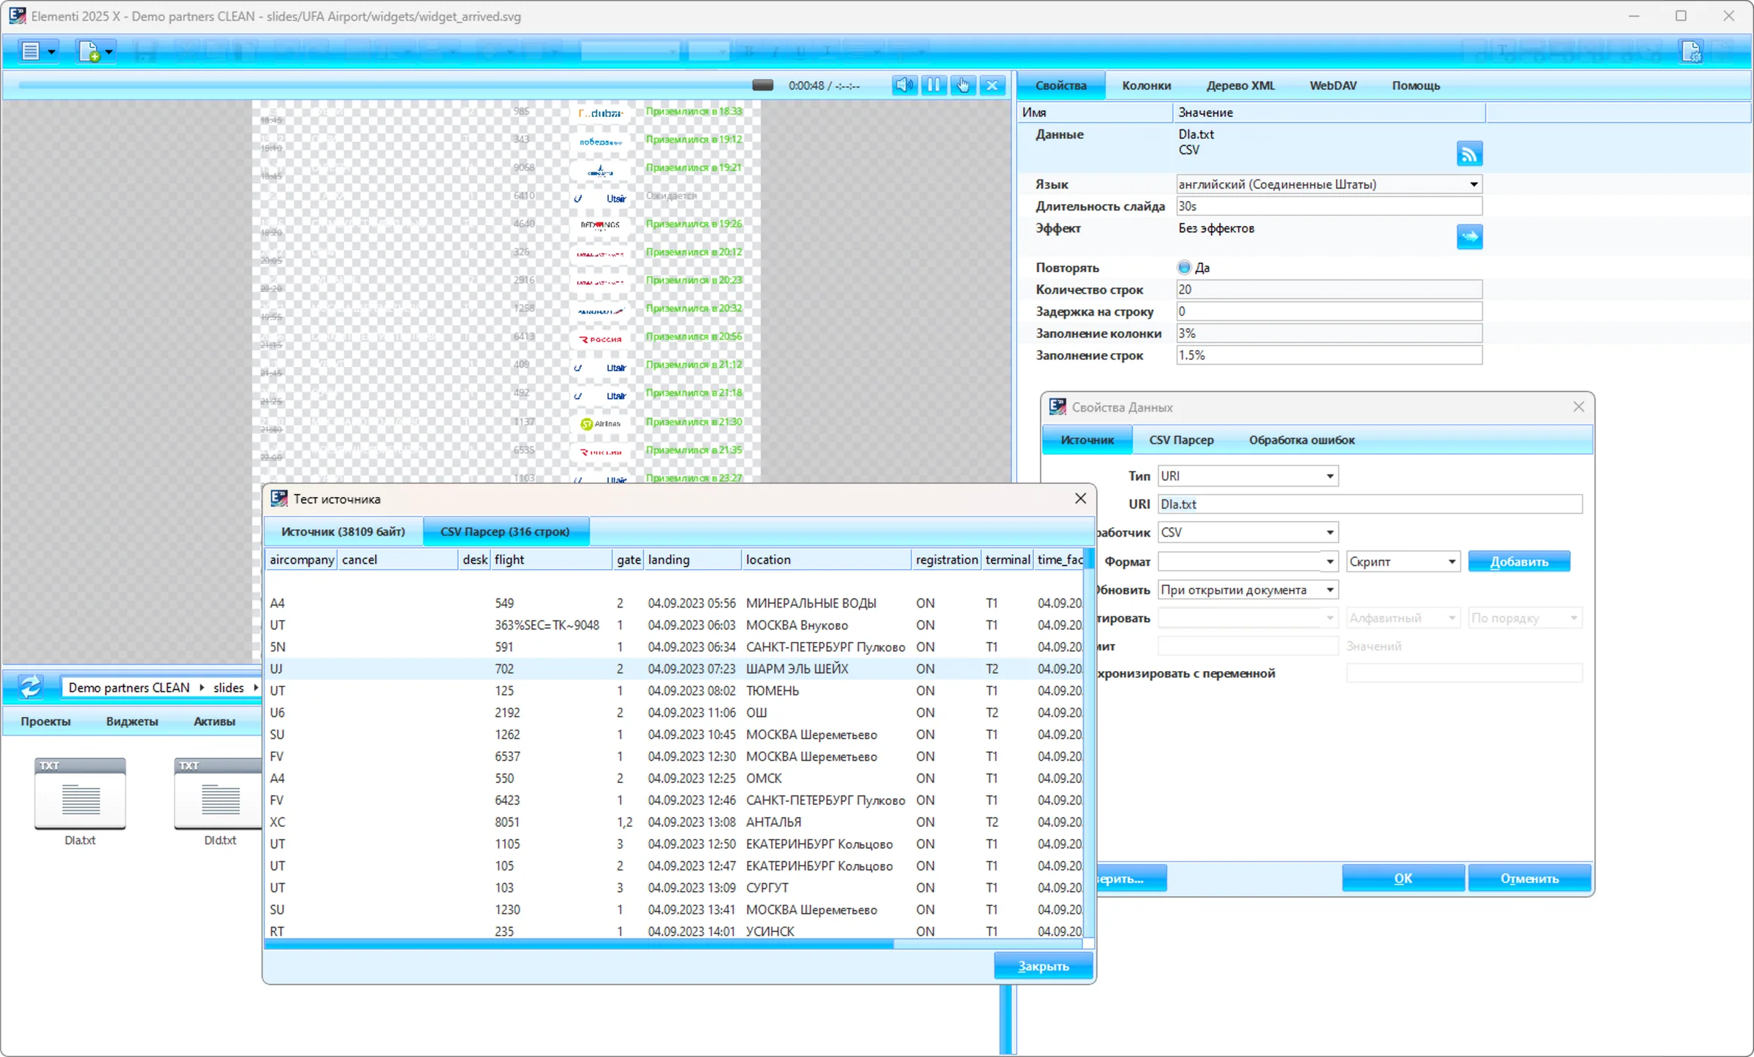
Task: Click the RSS data source icon
Action: click(1469, 154)
